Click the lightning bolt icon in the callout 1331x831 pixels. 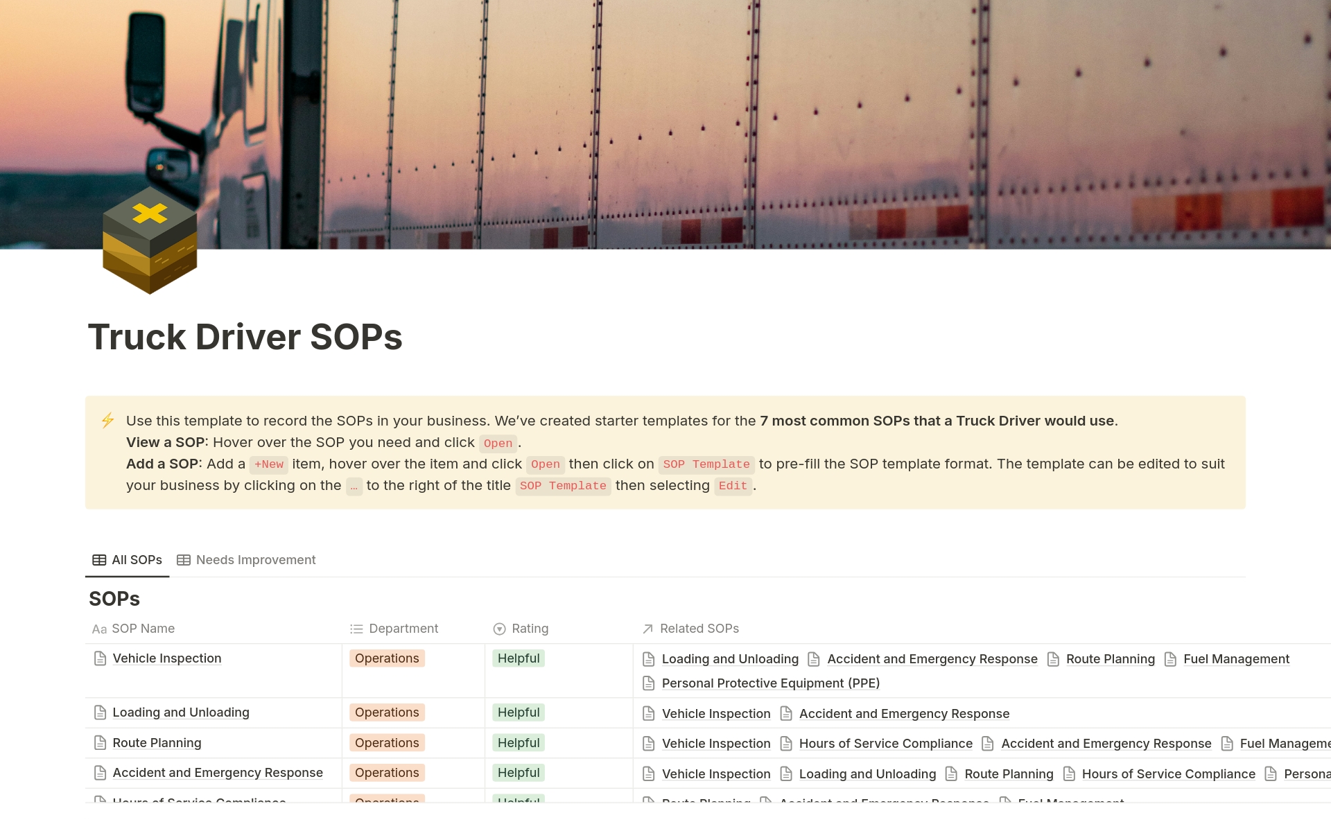tap(108, 420)
